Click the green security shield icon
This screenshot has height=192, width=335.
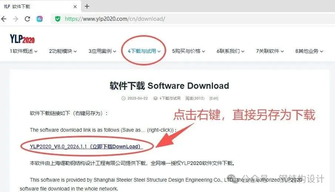58,19
